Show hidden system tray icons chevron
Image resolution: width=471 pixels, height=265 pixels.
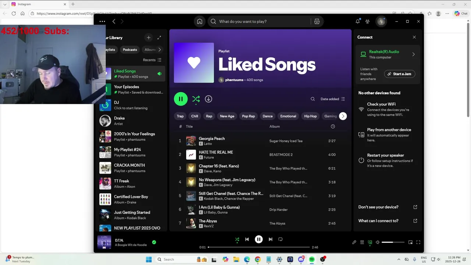tap(399, 259)
